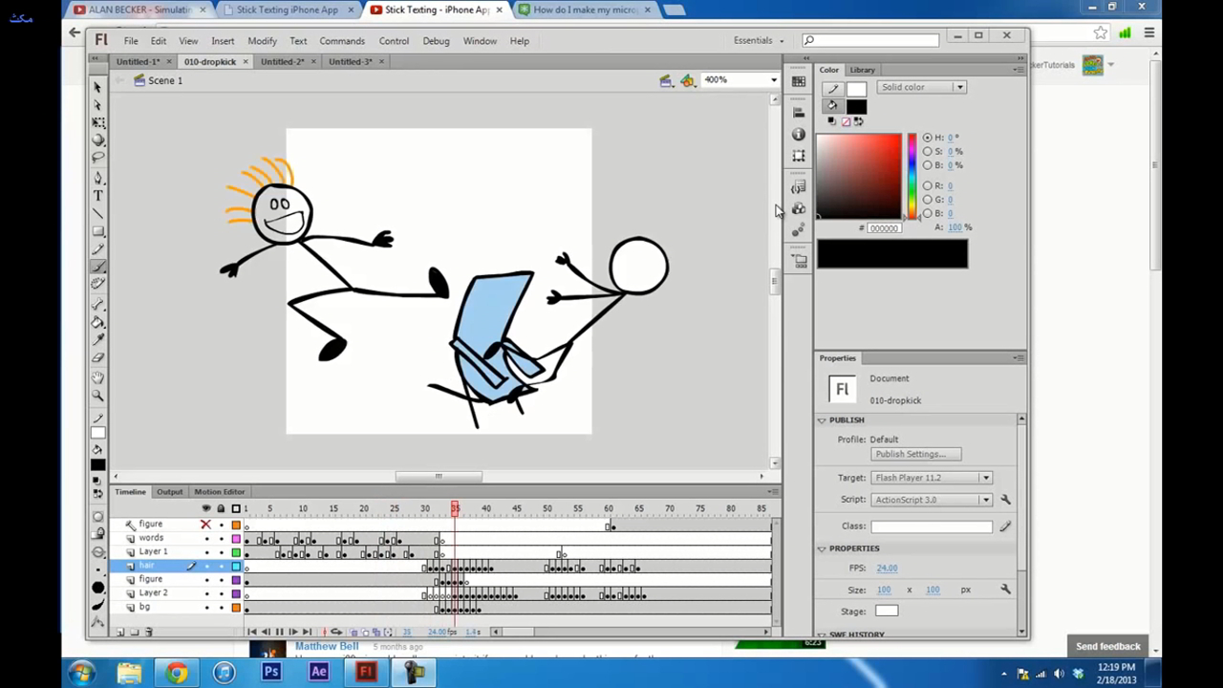Open the Color panel options menu

tap(1019, 70)
